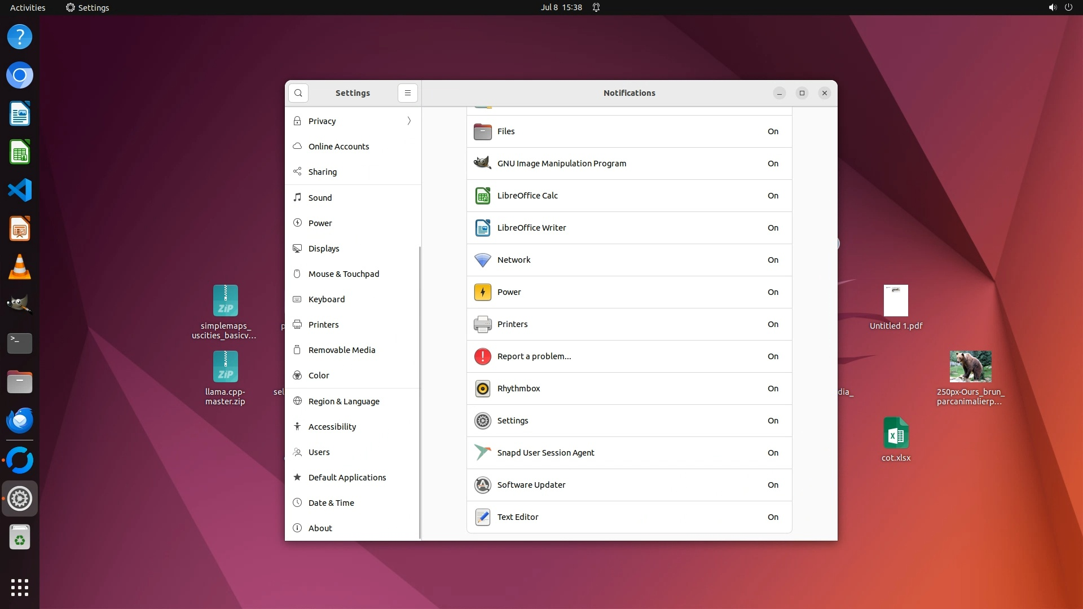
Task: Open the Settings hamburger menu
Action: coord(407,93)
